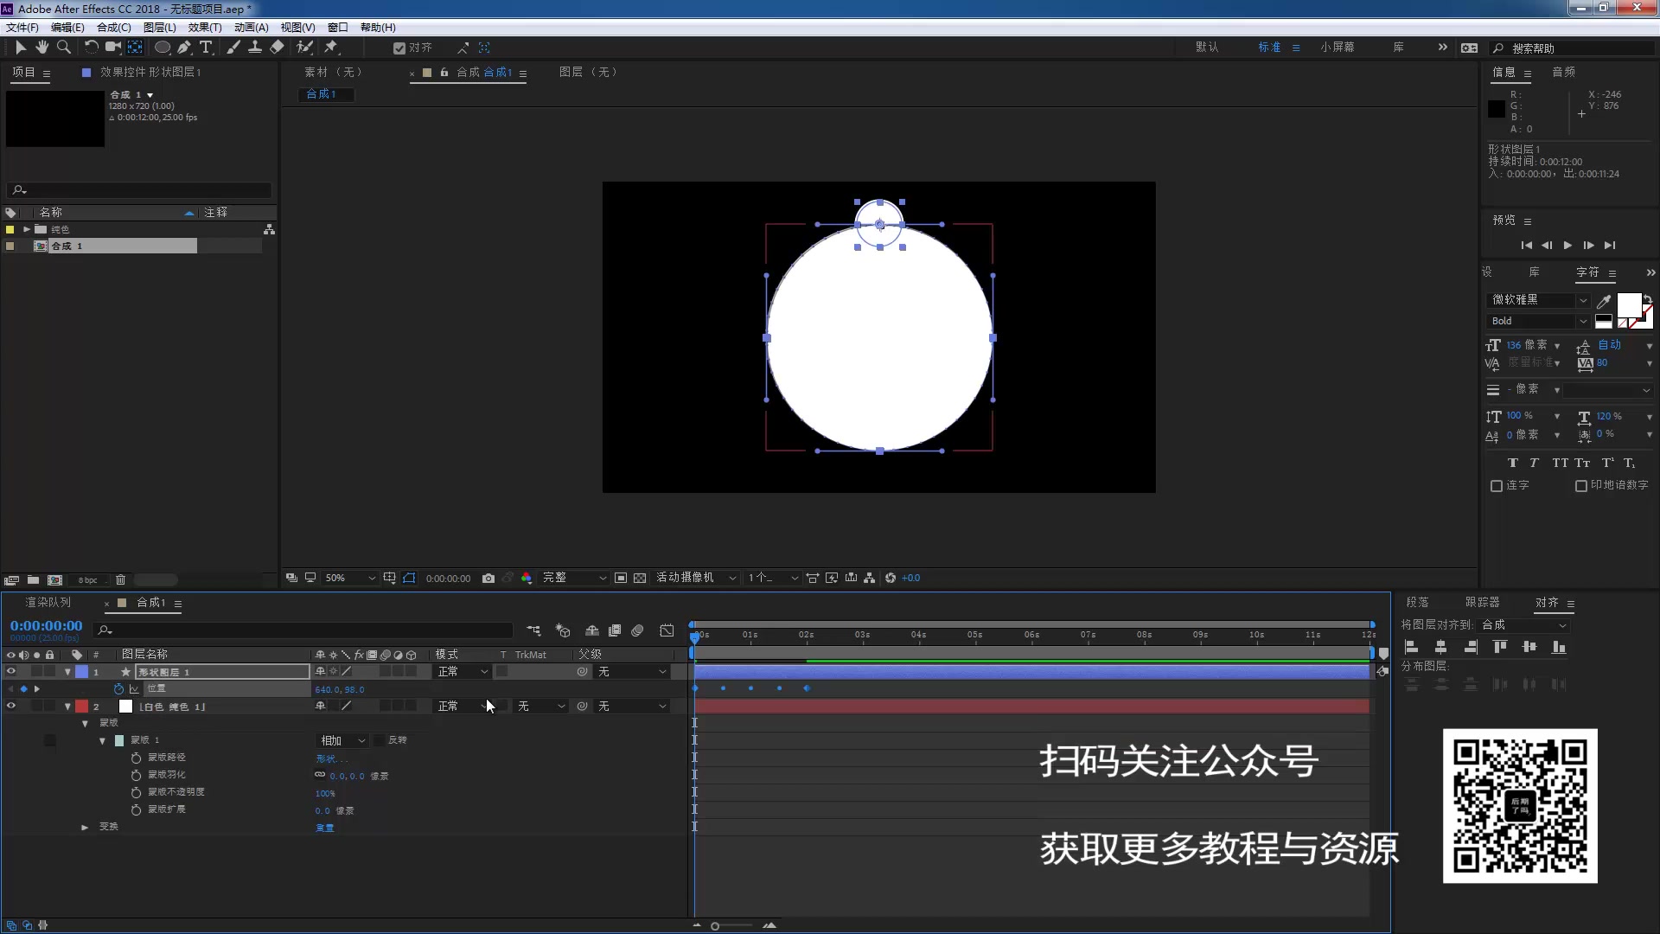This screenshot has width=1660, height=934.
Task: Select the Pen tool
Action: click(x=184, y=48)
